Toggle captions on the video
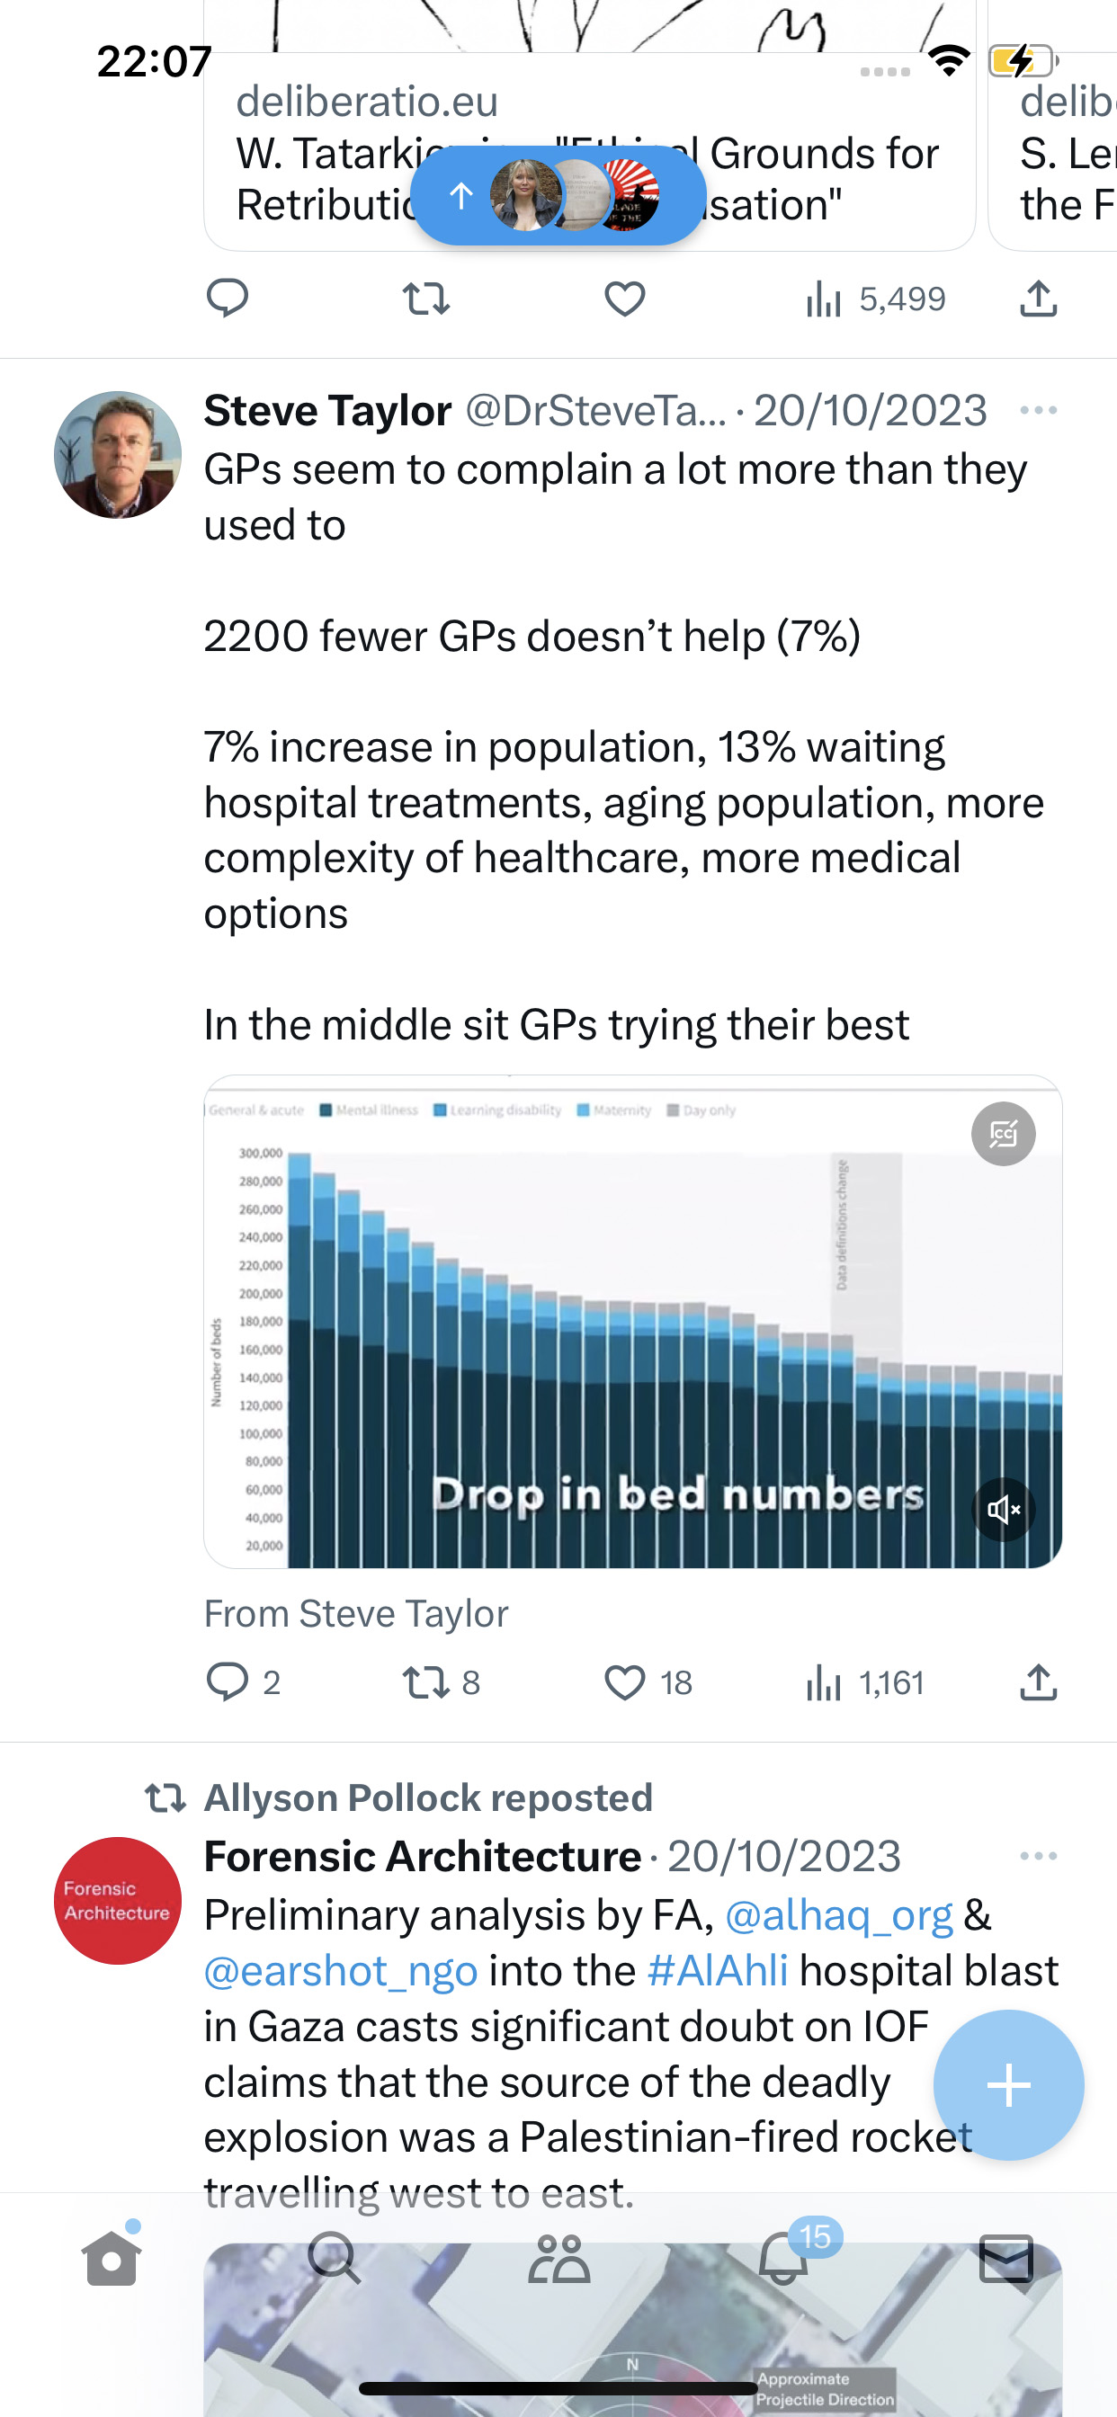The width and height of the screenshot is (1117, 2417). pos(1004,1134)
